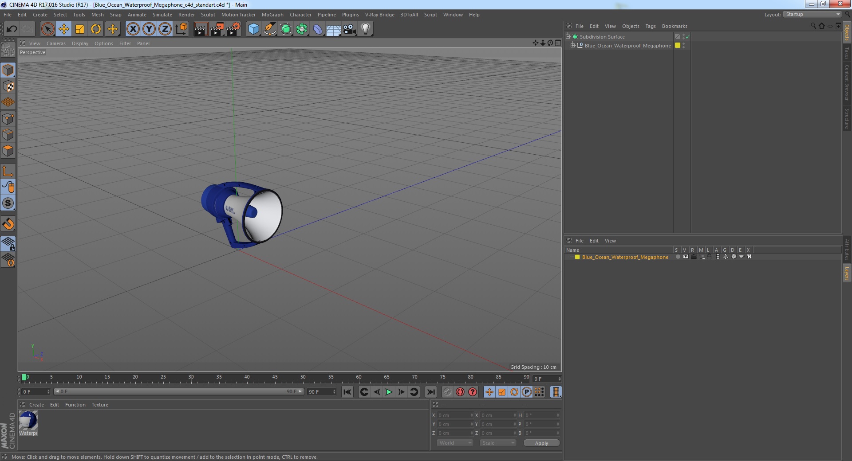Play animation forward
The width and height of the screenshot is (852, 461).
coord(389,392)
